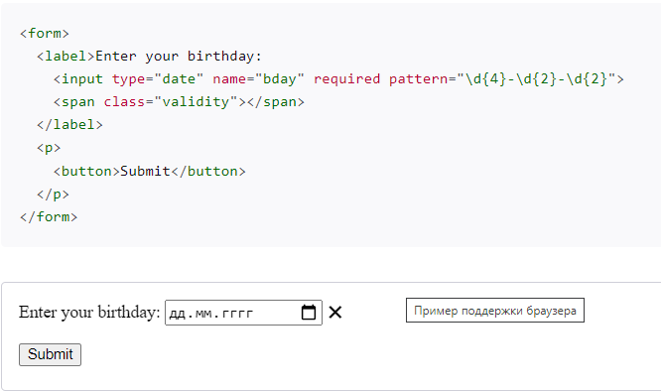
Task: Open the calendar picker icon in date field
Action: pos(308,313)
